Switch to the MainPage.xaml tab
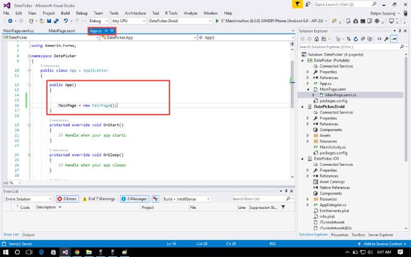Viewport: 411px width, 257px height. pos(62,30)
